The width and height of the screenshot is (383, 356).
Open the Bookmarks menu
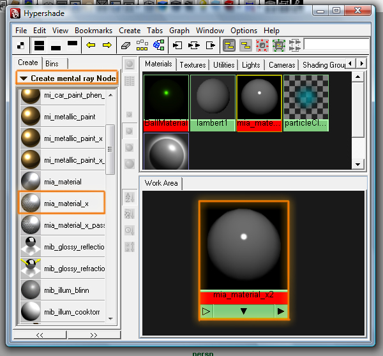[94, 31]
